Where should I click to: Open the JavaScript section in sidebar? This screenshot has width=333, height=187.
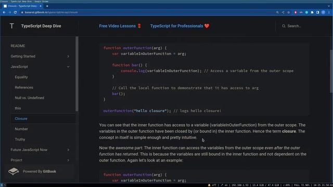pyautogui.click(x=19, y=66)
